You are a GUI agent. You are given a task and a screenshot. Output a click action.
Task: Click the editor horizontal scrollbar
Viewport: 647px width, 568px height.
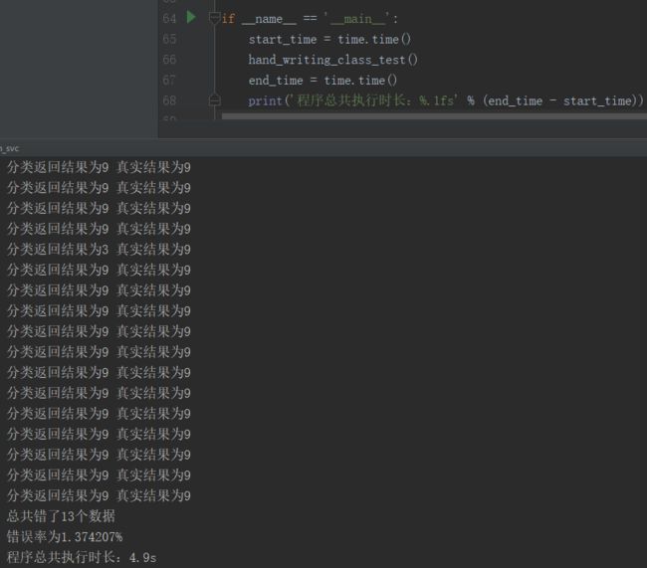(x=434, y=116)
